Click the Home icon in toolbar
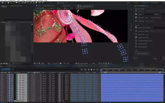This screenshot has height=103, width=165. click(2, 3)
